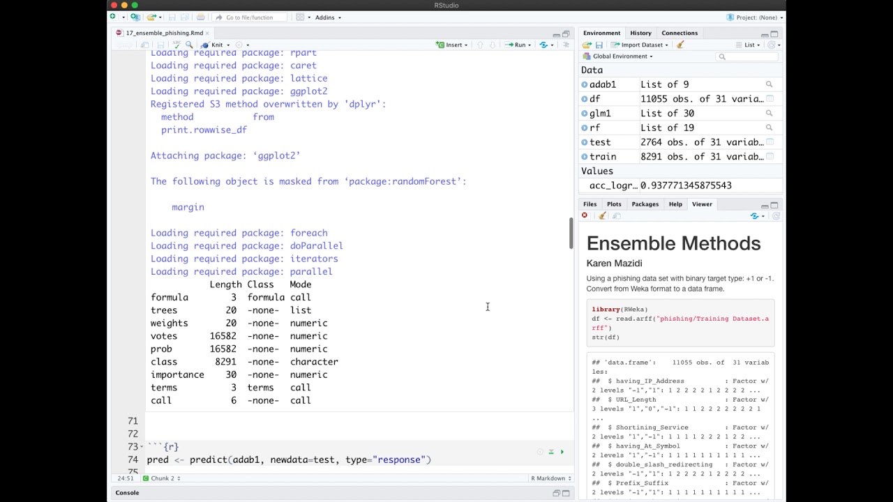
Task: Switch to the Connections tab
Action: (x=680, y=33)
